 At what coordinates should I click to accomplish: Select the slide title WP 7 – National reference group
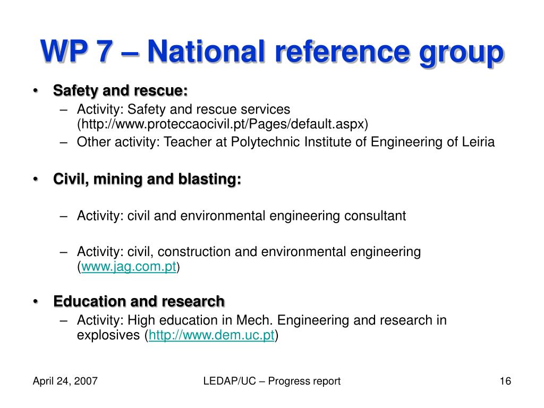[272, 52]
